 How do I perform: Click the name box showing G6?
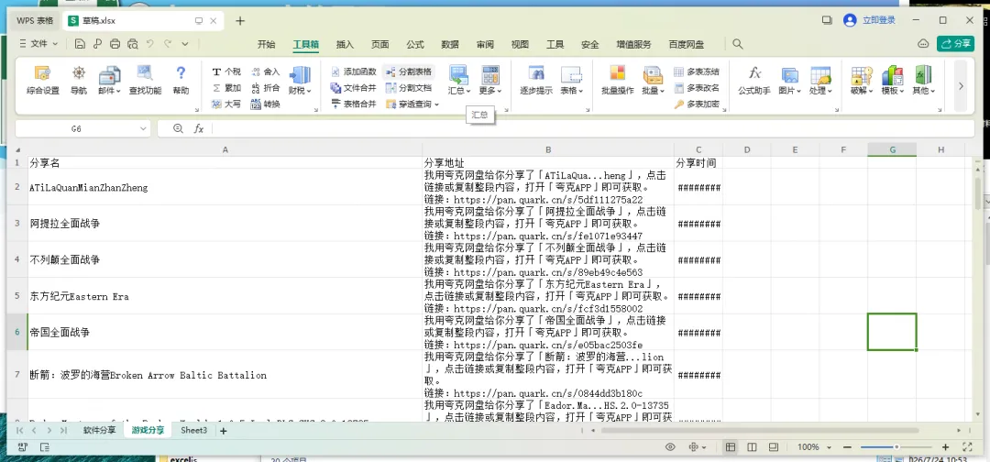[82, 128]
